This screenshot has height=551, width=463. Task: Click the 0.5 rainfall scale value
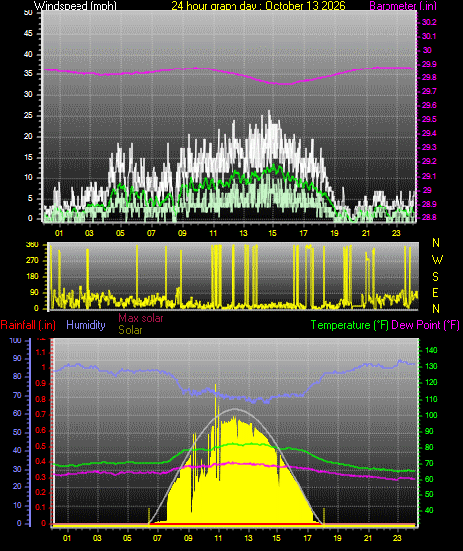pos(41,446)
